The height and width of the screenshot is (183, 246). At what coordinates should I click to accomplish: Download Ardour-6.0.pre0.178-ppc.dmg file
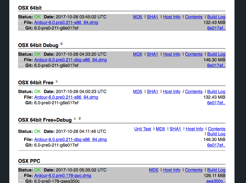(63, 176)
